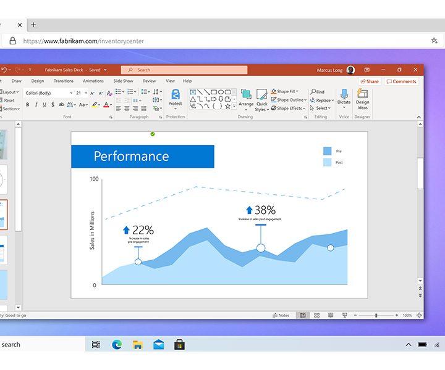Select the oval shape

click(221, 92)
